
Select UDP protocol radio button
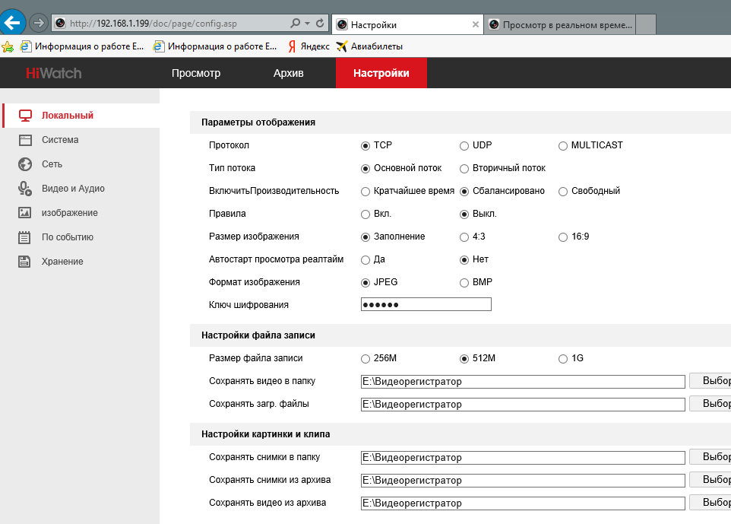coord(464,145)
